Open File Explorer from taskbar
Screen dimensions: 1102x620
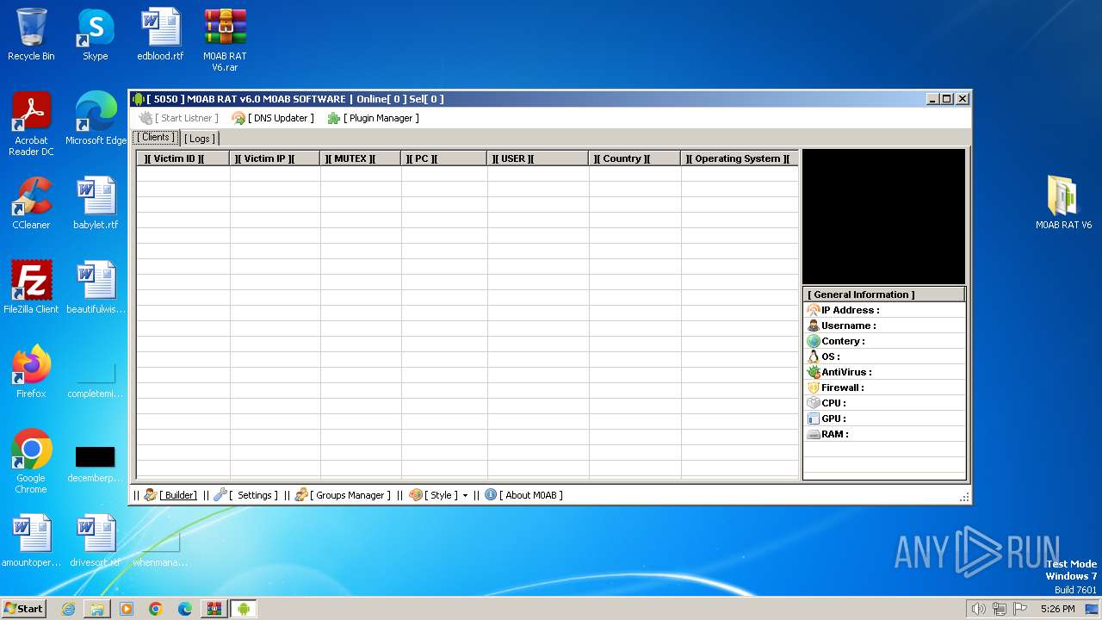(97, 609)
